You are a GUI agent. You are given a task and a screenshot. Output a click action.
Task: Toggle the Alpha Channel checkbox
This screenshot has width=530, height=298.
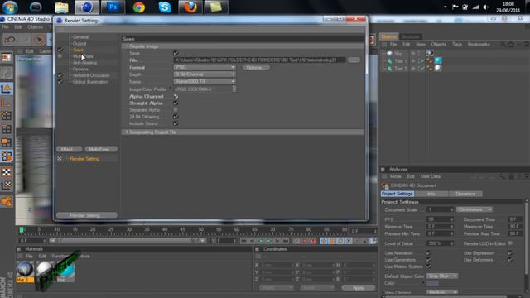176,96
